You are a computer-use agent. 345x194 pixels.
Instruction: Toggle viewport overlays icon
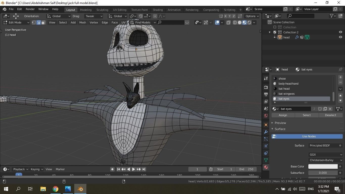[x=217, y=22]
